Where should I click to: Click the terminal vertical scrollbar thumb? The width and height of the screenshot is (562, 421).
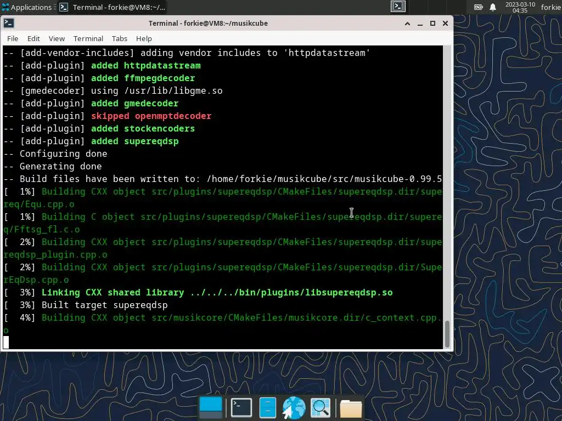(447, 334)
